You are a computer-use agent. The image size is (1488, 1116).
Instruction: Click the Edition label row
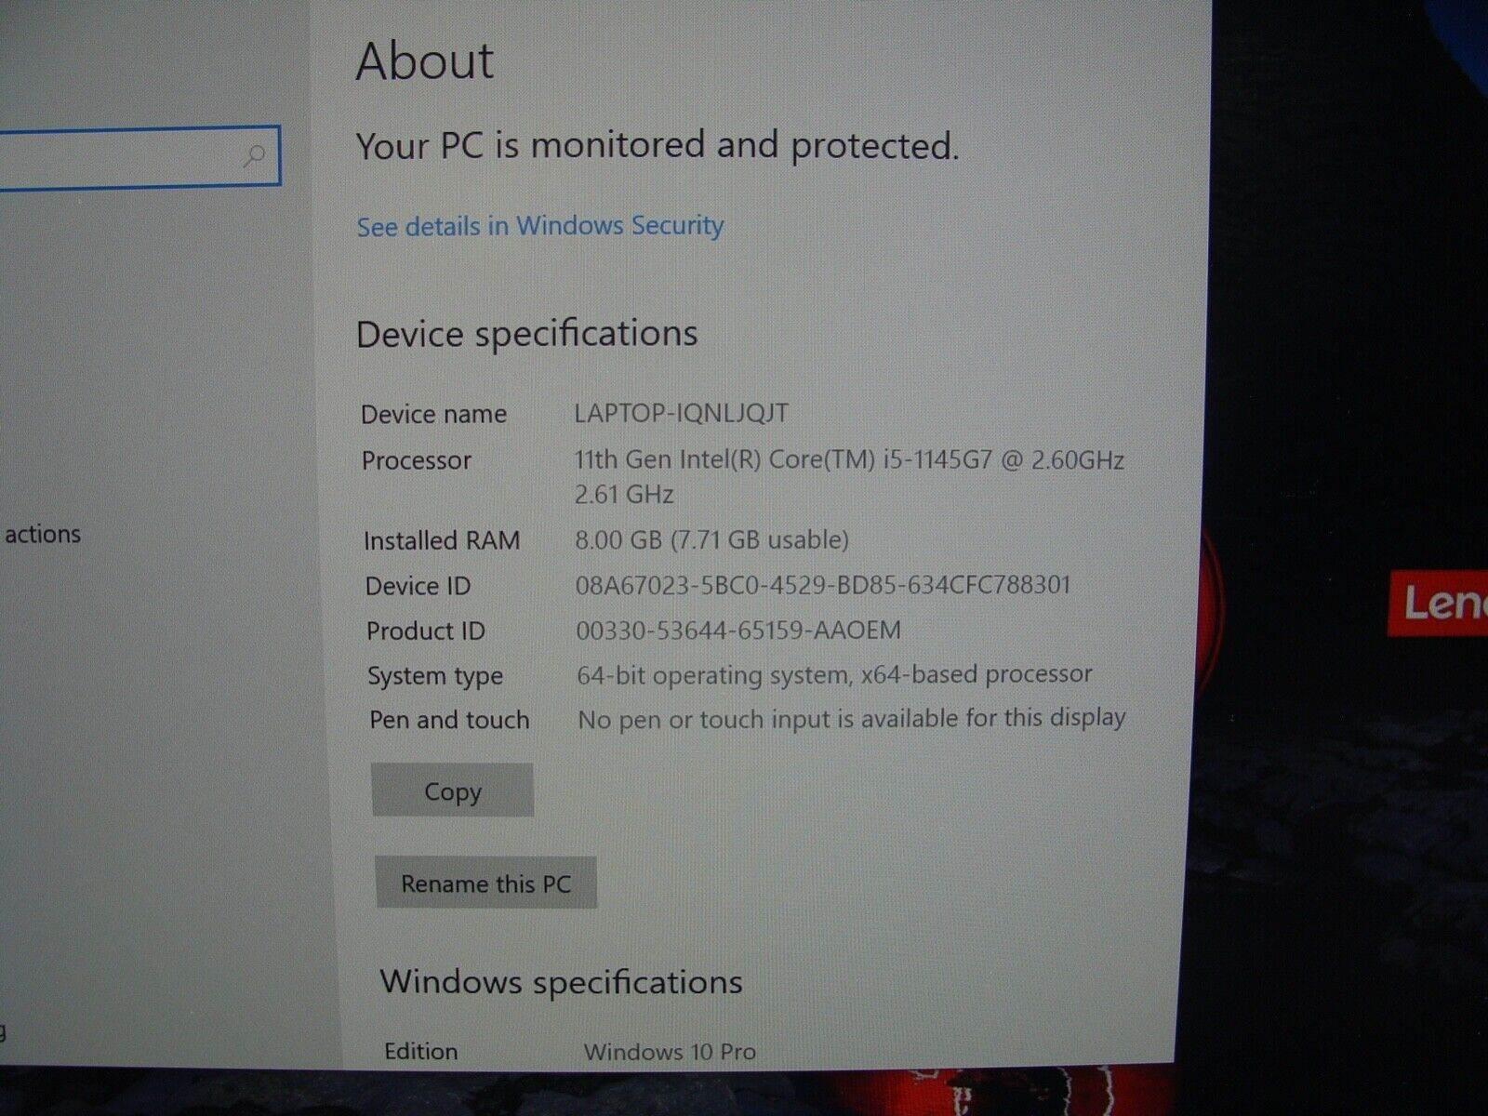[x=420, y=1050]
